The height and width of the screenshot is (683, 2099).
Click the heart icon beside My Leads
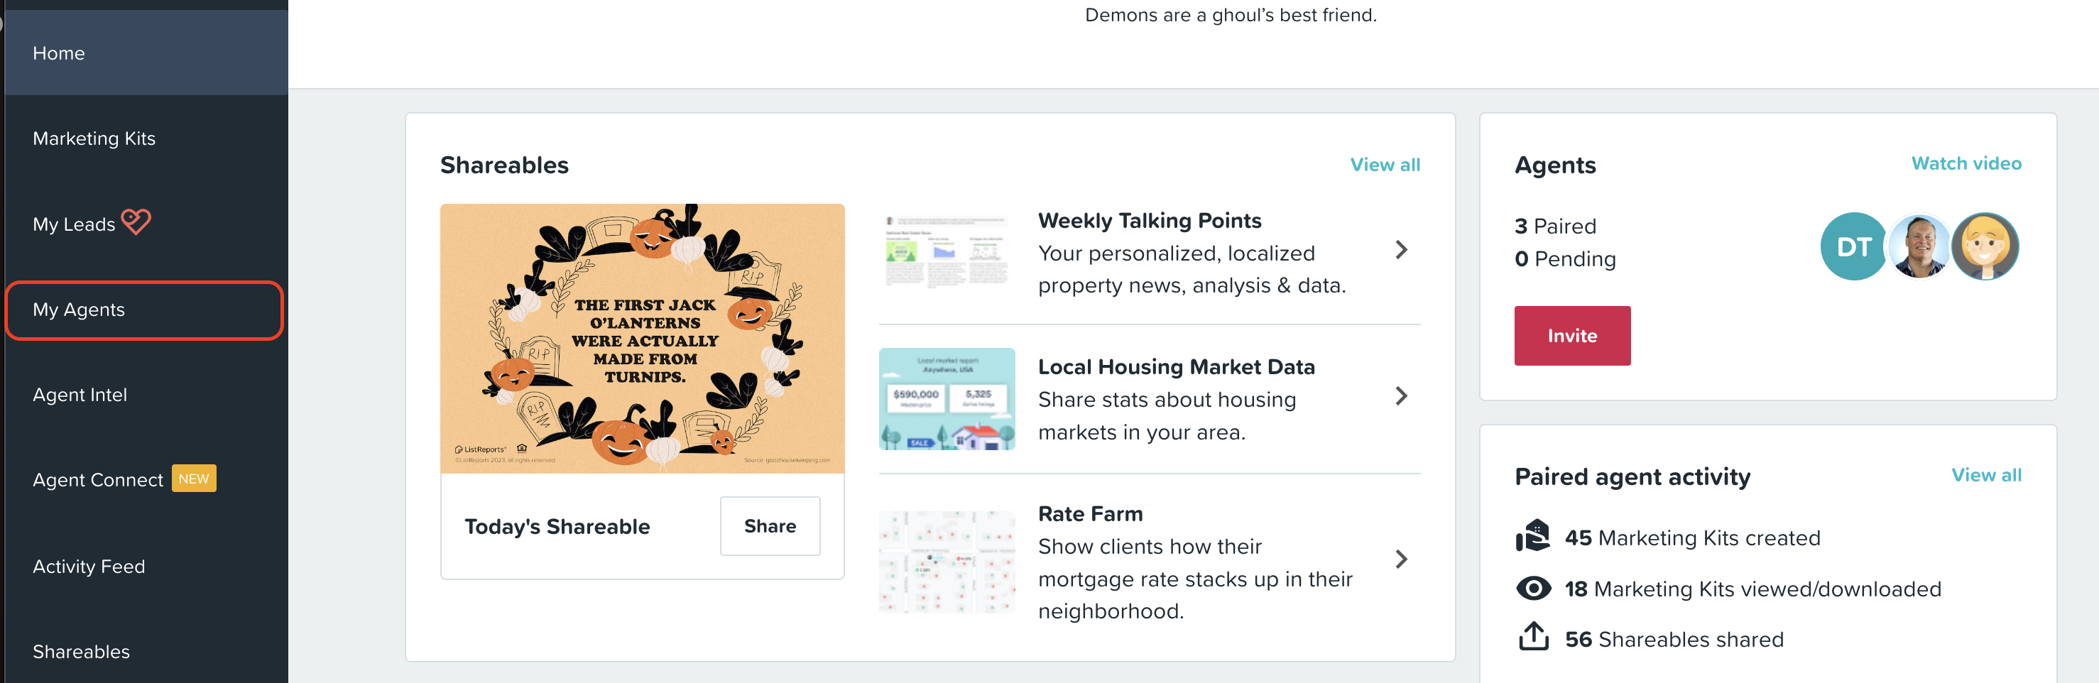point(136,222)
